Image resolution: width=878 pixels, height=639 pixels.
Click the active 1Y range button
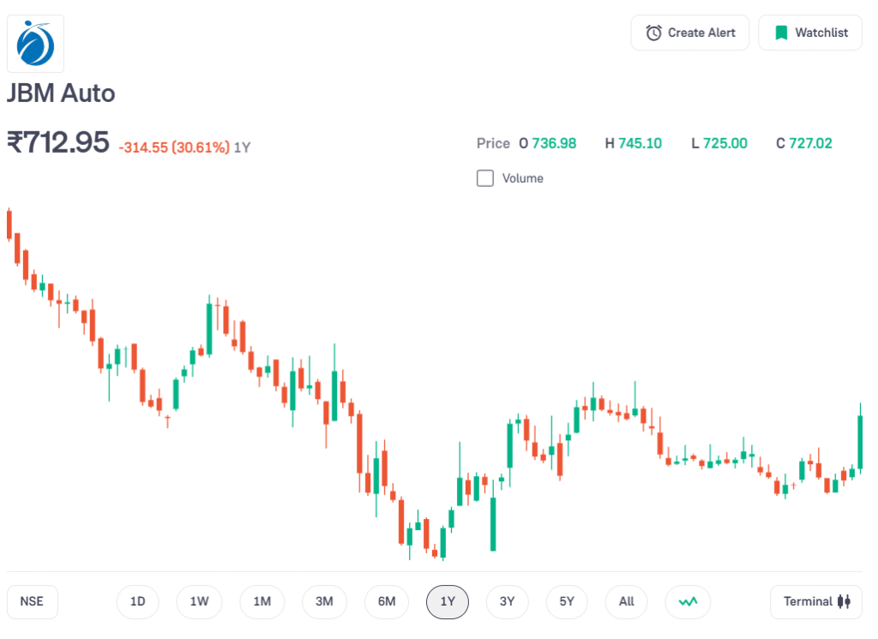tap(447, 602)
